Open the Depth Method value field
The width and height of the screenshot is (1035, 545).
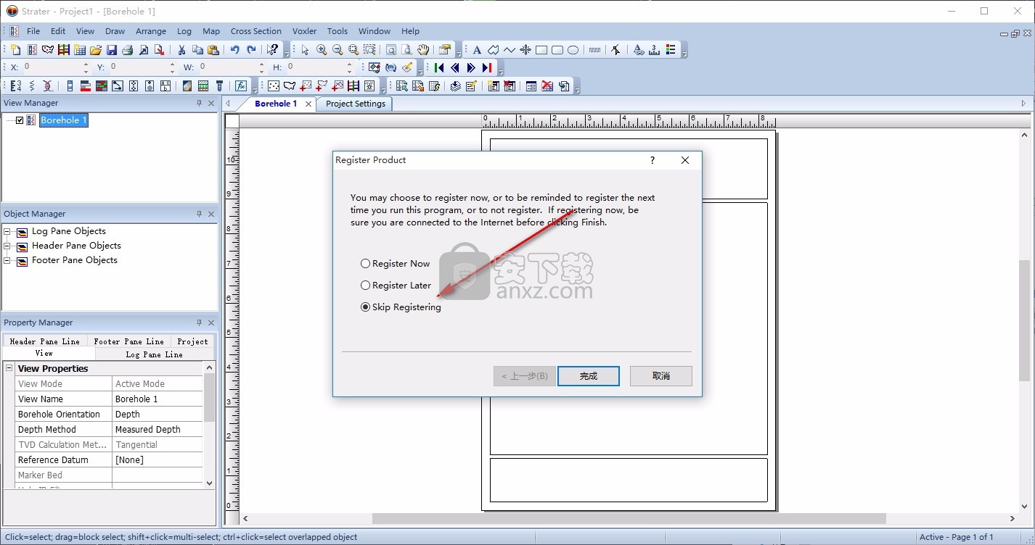(157, 430)
